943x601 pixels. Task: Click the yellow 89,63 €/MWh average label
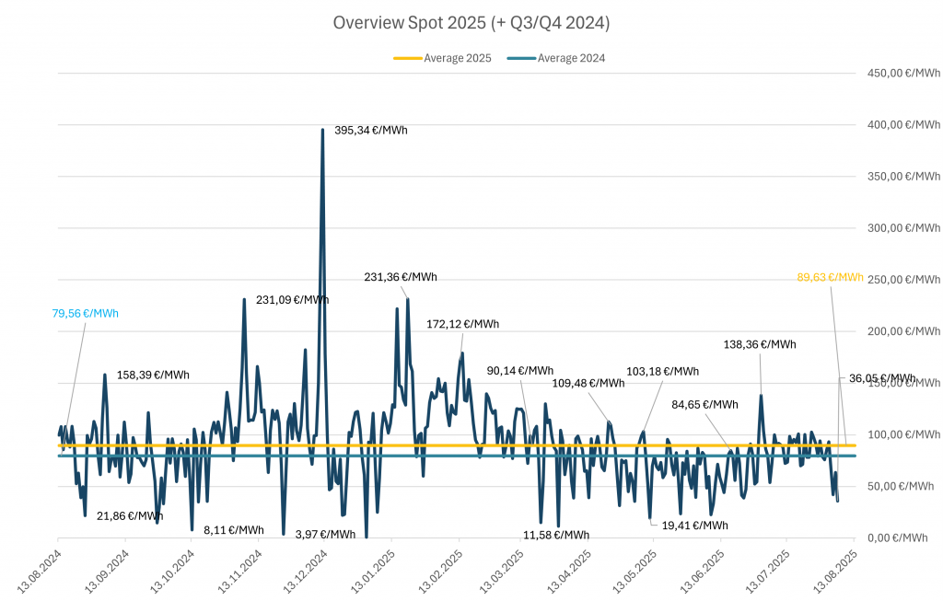(830, 277)
